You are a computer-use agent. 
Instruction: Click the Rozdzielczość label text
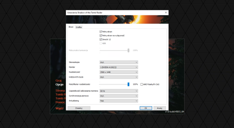[x=74, y=72]
